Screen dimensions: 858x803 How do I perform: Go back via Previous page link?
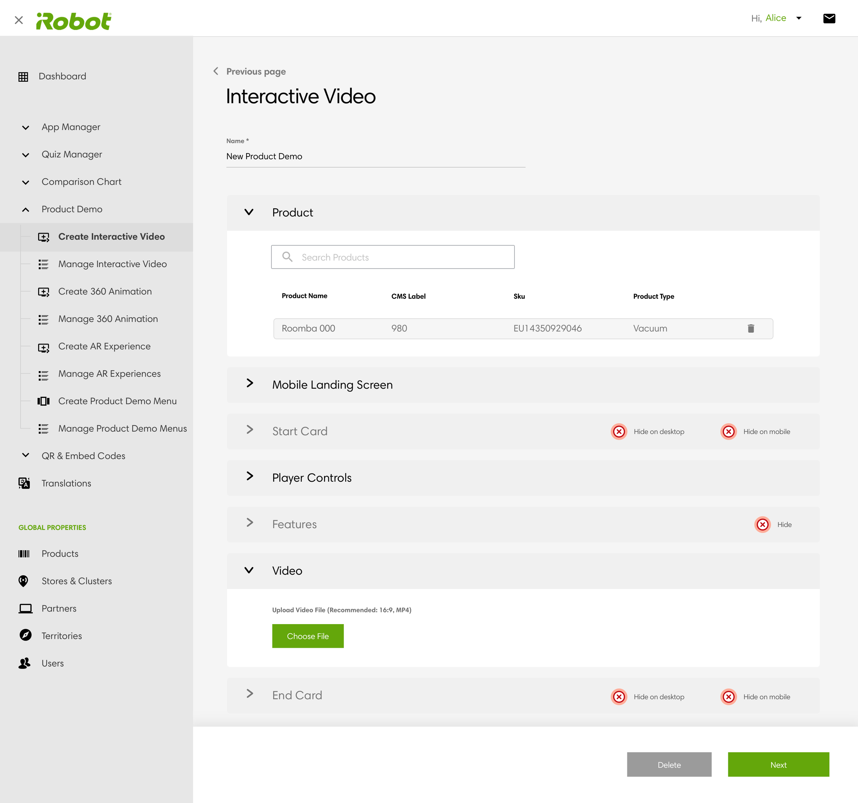255,71
